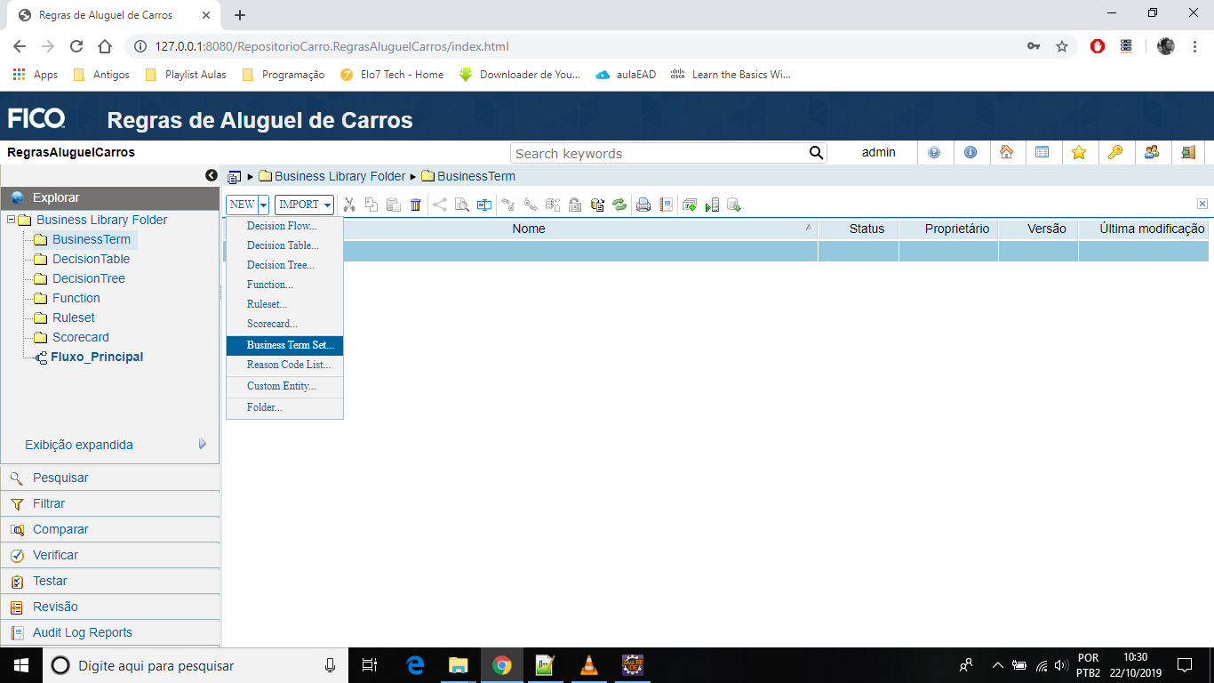Image resolution: width=1214 pixels, height=683 pixels.
Task: Click the breadcrumb root icon
Action: (x=235, y=177)
